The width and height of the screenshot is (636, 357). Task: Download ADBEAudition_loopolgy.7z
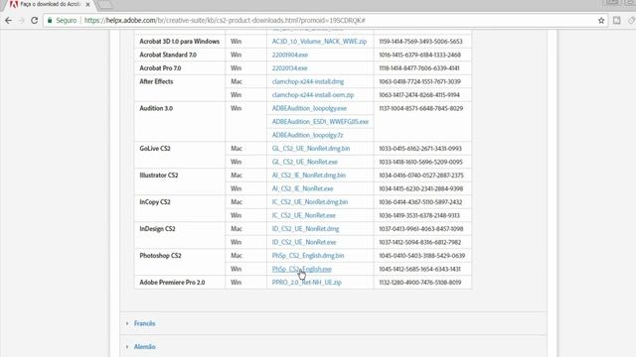(307, 135)
